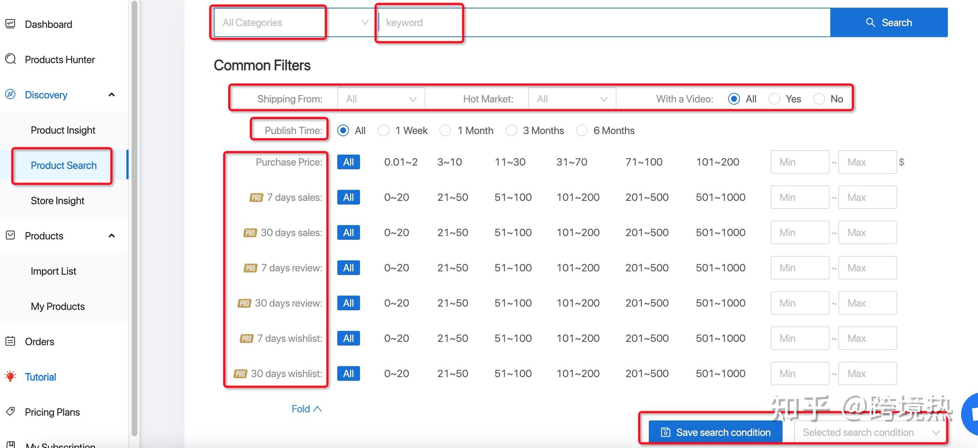This screenshot has height=448, width=978.
Task: Click the Tutorial lightbulb icon
Action: 11,376
